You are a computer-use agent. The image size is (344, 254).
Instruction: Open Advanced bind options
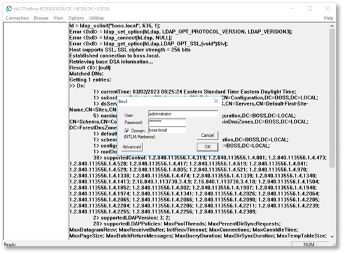tap(132, 147)
